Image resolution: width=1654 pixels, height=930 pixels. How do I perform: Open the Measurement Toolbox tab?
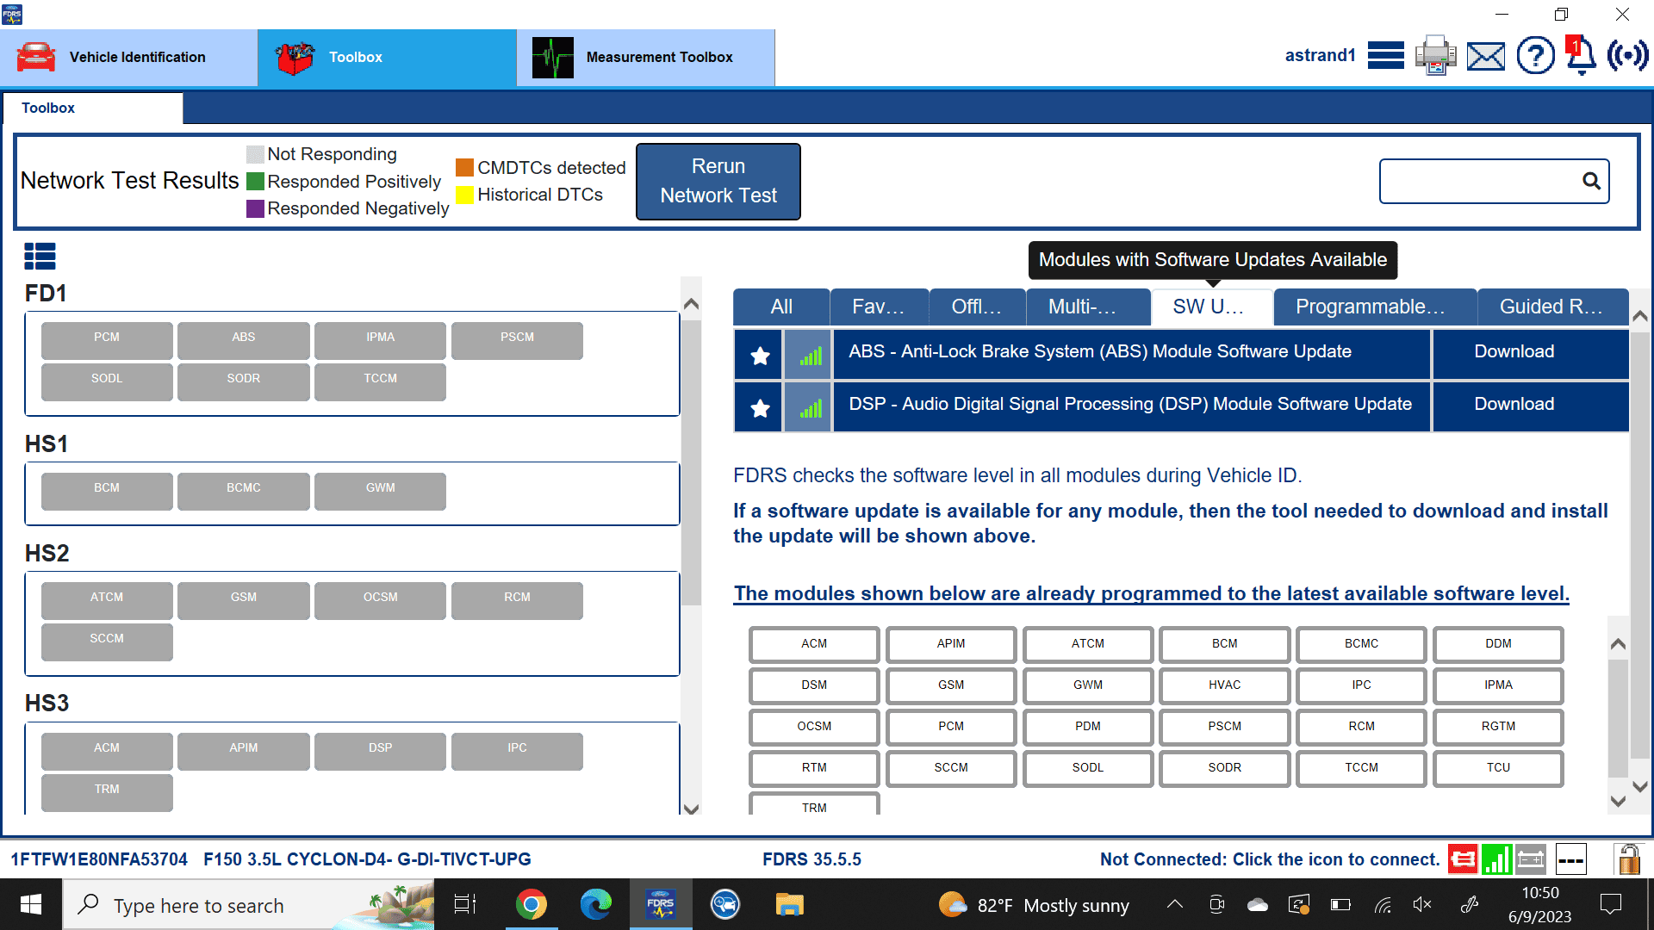645,57
